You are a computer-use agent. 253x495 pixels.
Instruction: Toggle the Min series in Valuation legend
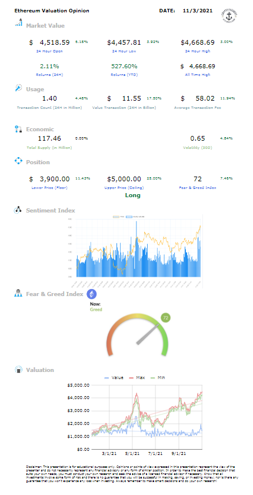(158, 377)
